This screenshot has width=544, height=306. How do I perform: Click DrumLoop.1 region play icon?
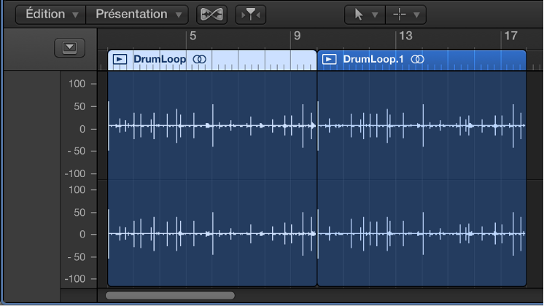[x=329, y=59]
